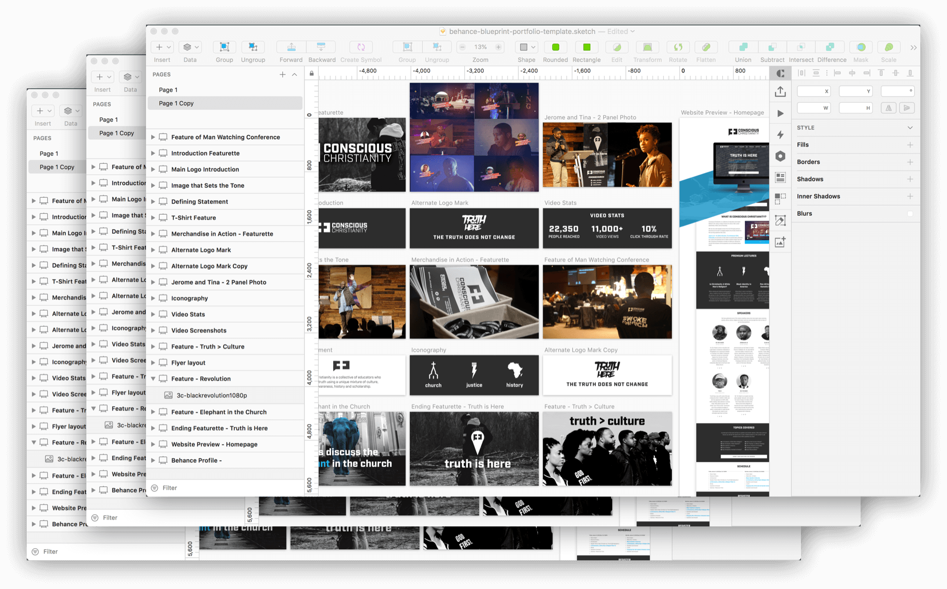The image size is (947, 589).
Task: Click the lock icon beside the ruler
Action: [312, 73]
